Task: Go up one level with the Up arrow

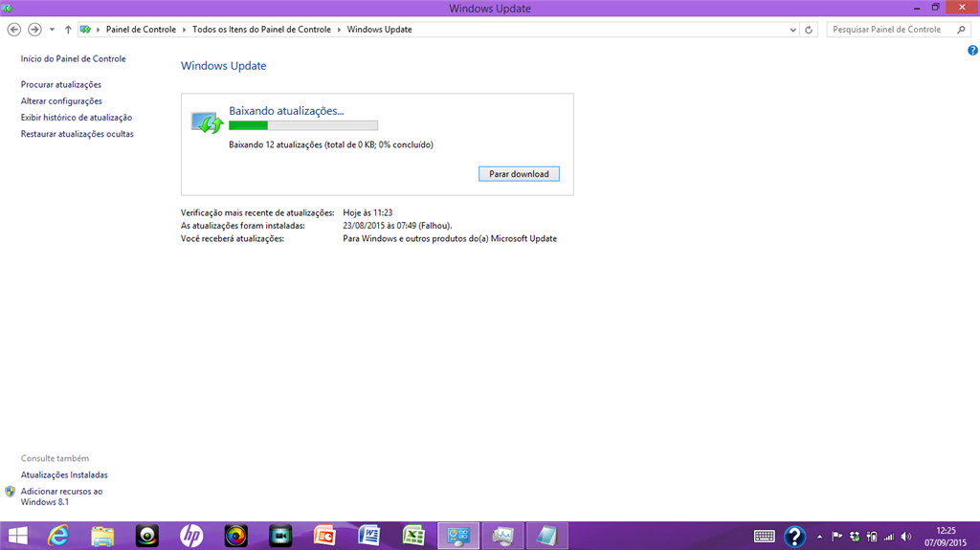Action: pyautogui.click(x=68, y=30)
